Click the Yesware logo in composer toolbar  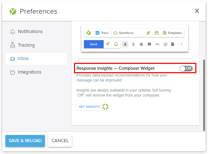pyautogui.click(x=89, y=33)
